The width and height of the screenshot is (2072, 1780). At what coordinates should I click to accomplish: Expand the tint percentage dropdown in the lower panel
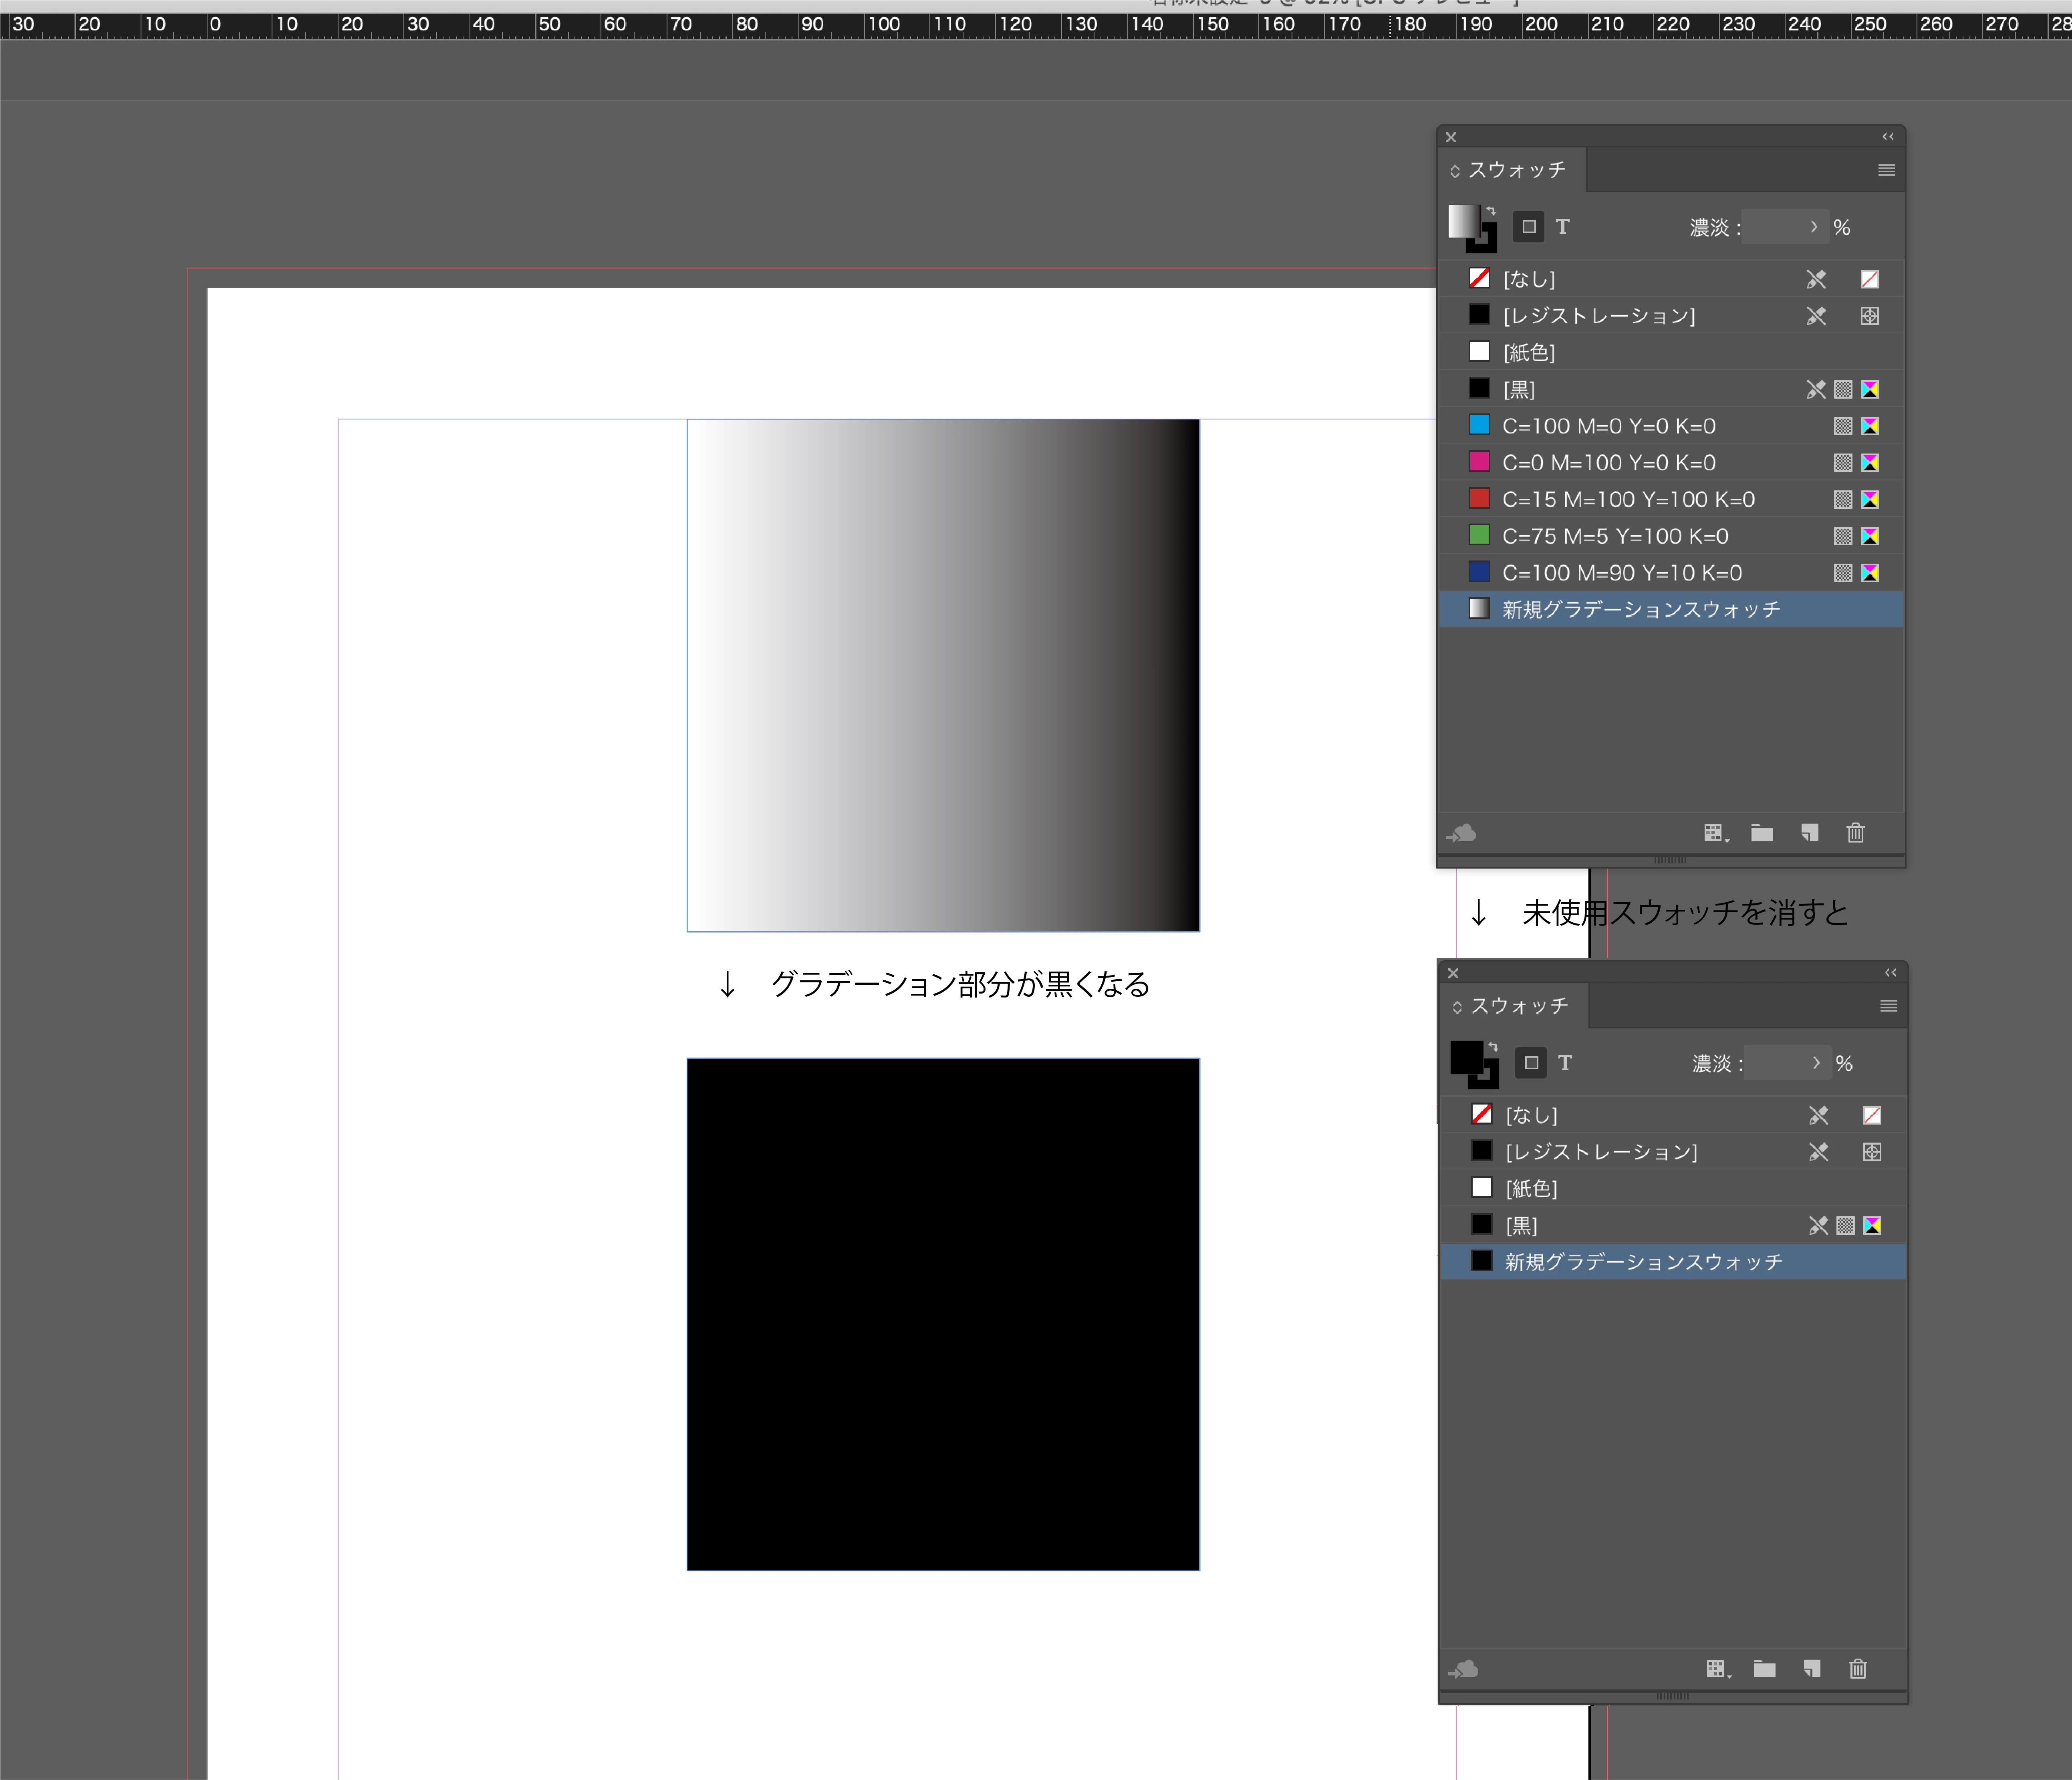1816,1063
